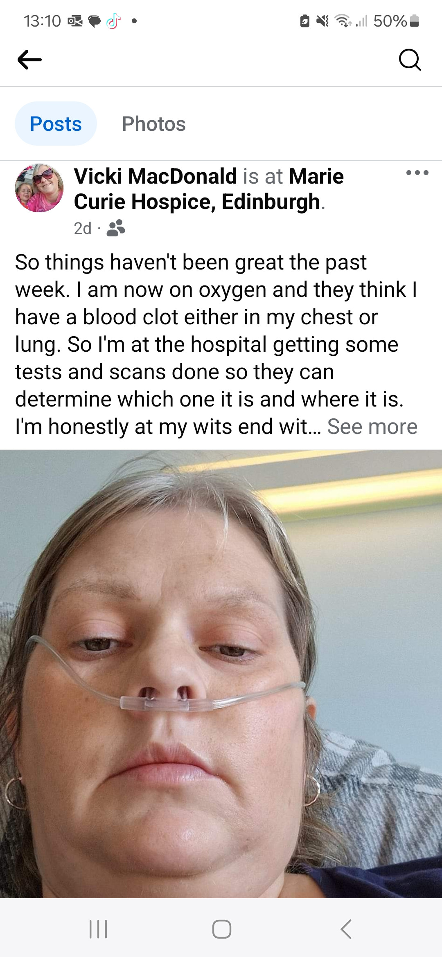
Task: Tap the TikTok notification icon
Action: [x=113, y=21]
